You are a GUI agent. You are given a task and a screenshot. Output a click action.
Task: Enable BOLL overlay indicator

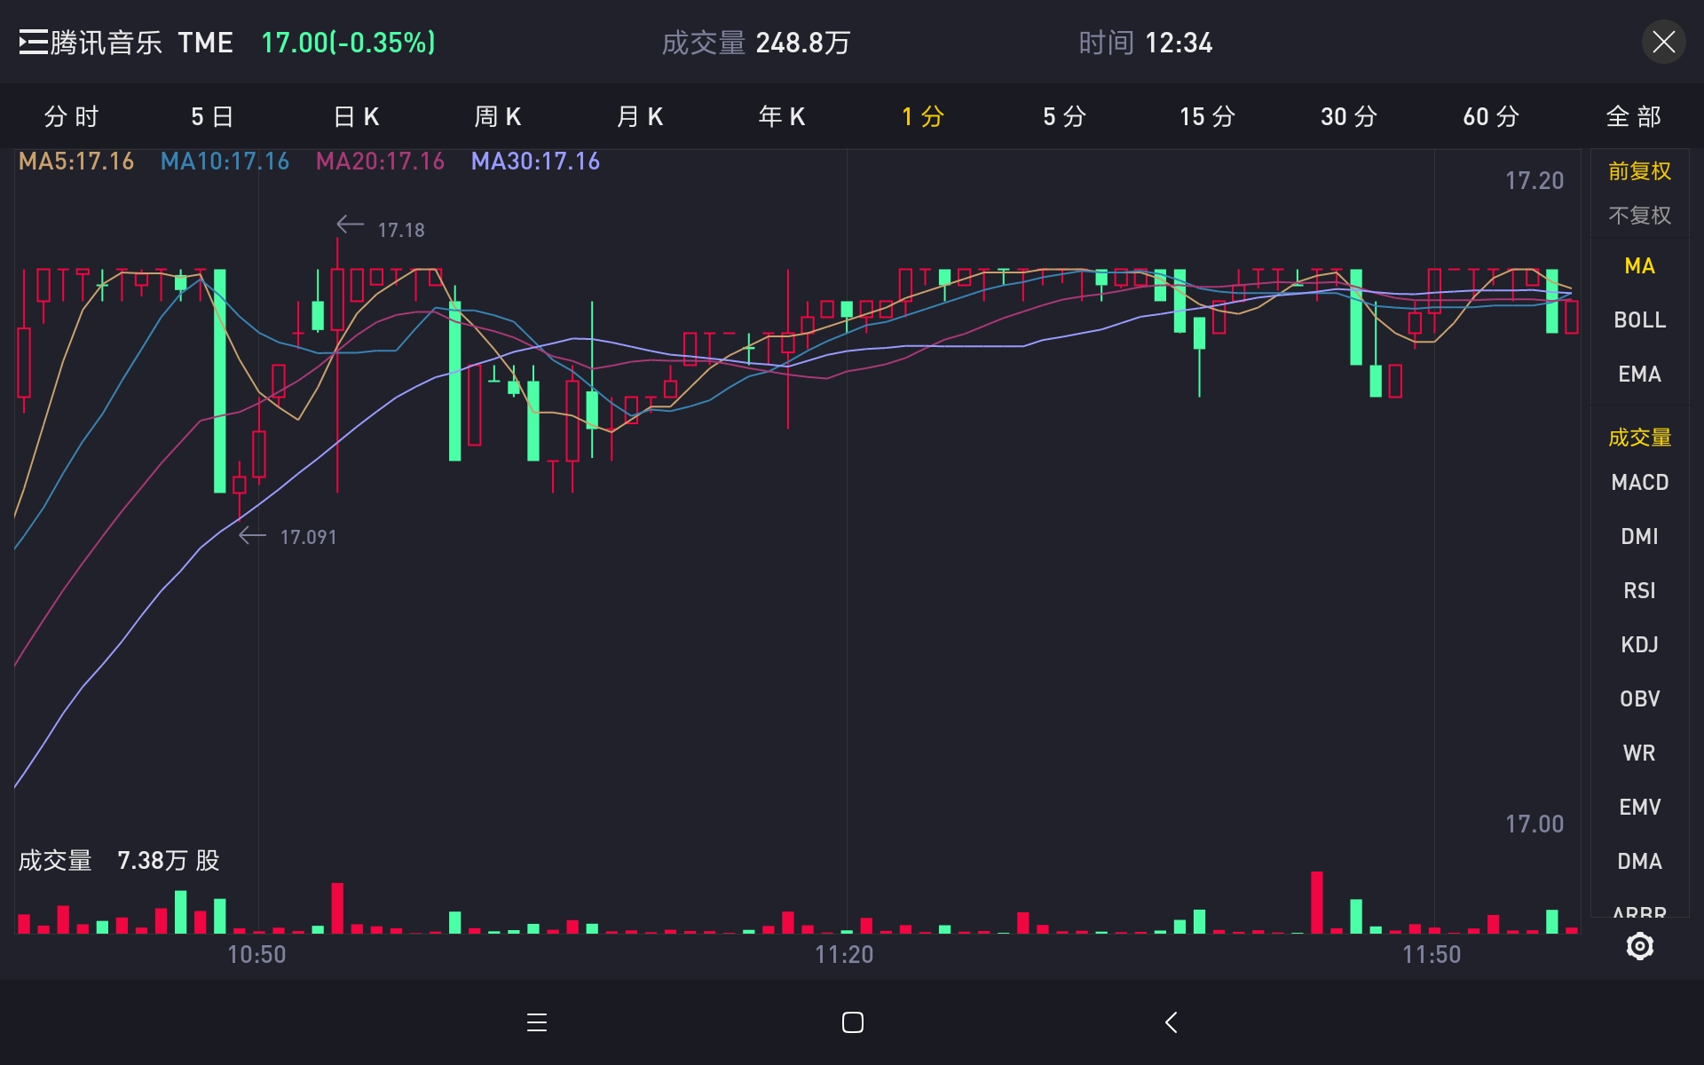tap(1639, 319)
